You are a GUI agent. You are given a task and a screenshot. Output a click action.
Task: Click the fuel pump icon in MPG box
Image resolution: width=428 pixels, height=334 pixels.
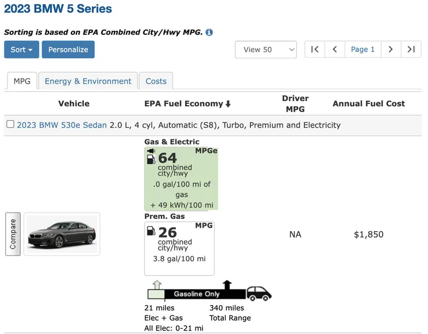(151, 231)
